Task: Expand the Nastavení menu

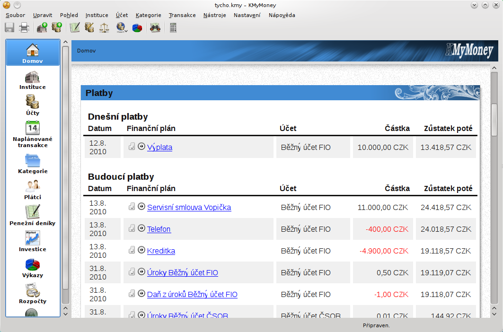Action: click(x=247, y=15)
